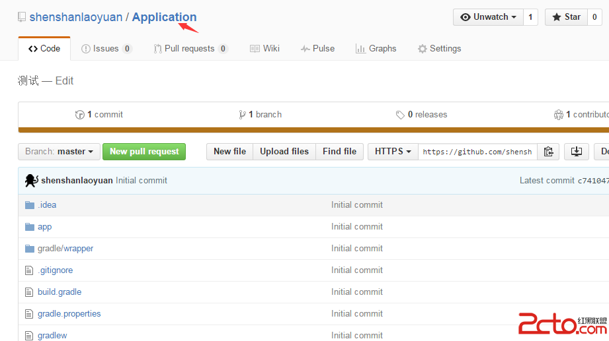This screenshot has width=609, height=341.
Task: Click the .idea folder icon
Action: 30,205
